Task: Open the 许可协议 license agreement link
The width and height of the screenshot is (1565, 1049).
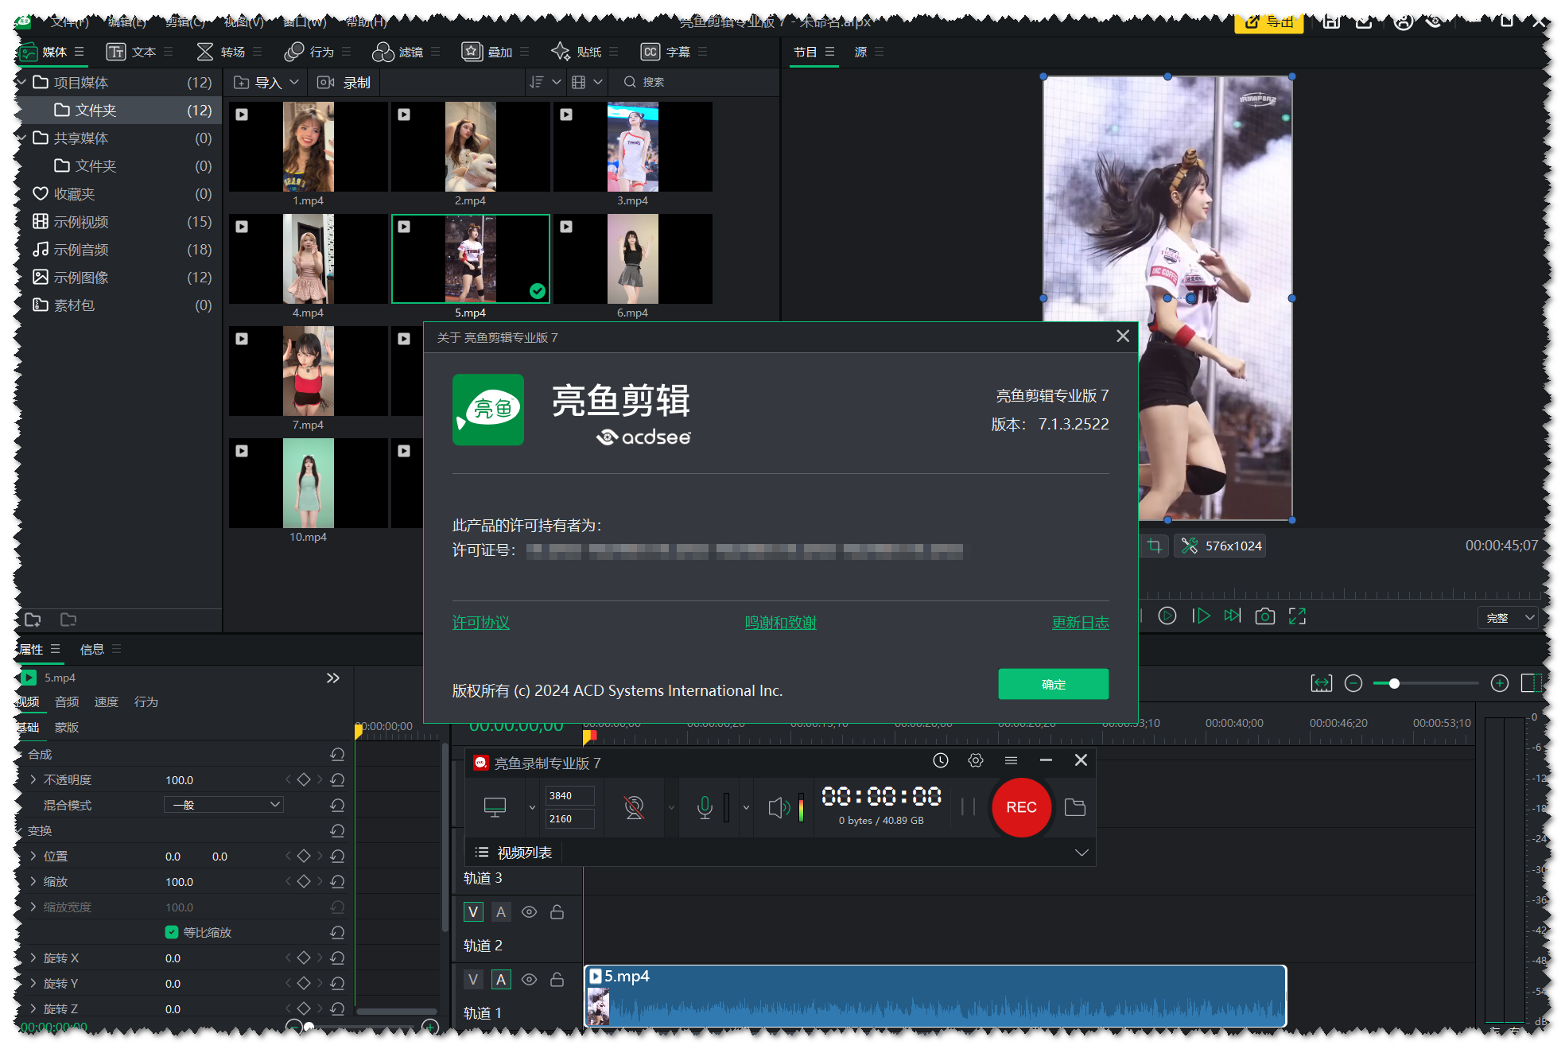Action: click(480, 623)
